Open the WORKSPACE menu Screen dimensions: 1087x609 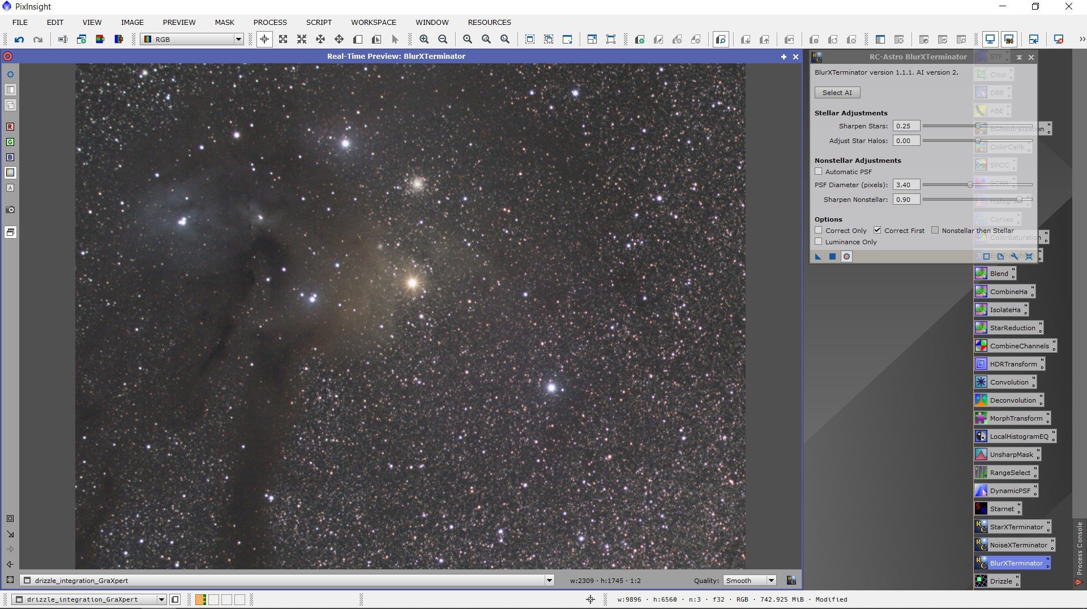click(x=374, y=22)
